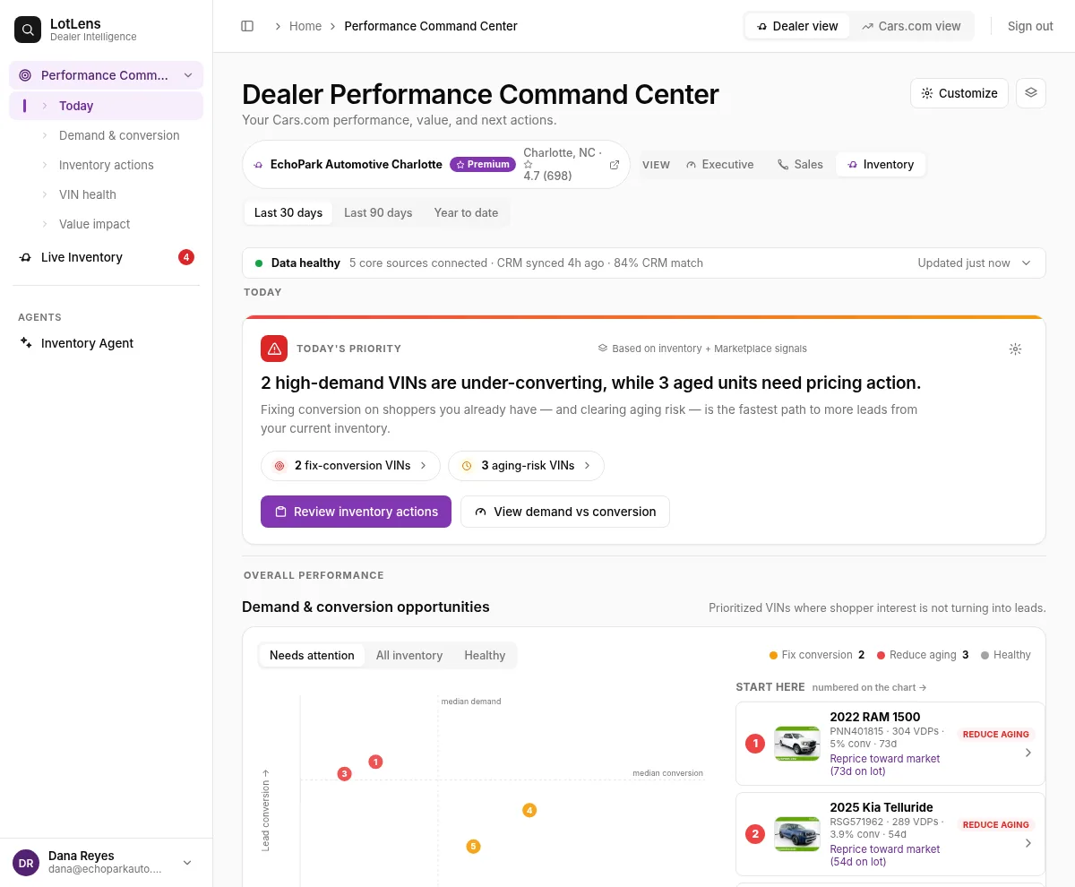
Task: Switch to Healthy tab
Action: pos(485,656)
